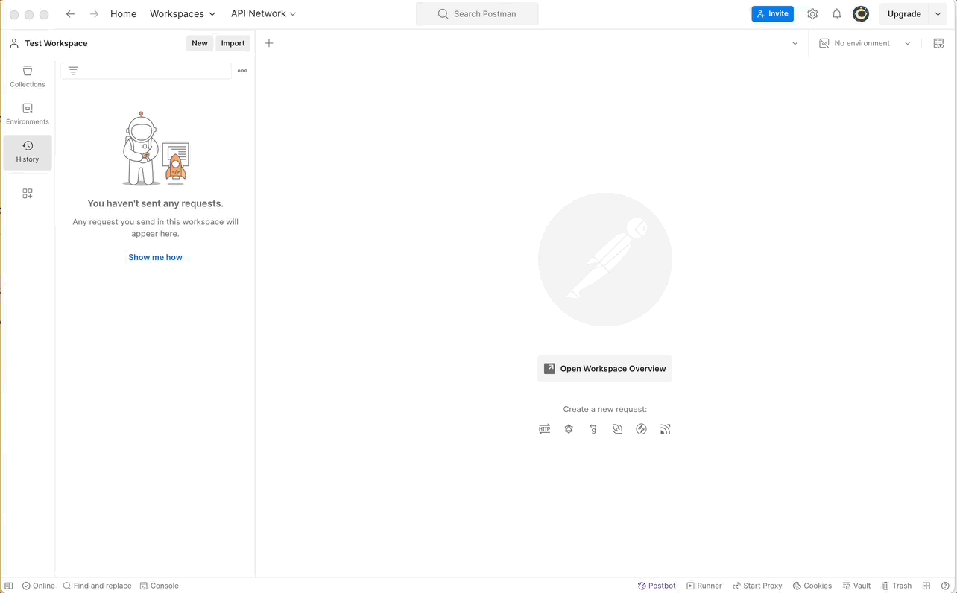The height and width of the screenshot is (593, 957).
Task: Click the Test Workspace name
Action: (56, 43)
